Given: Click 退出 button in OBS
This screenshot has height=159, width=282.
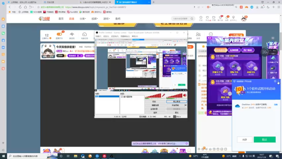Looking at the screenshot, I should [177, 113].
